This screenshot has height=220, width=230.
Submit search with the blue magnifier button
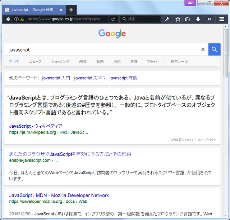214,49
